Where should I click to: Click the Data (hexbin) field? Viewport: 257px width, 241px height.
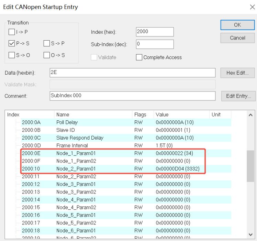132,73
